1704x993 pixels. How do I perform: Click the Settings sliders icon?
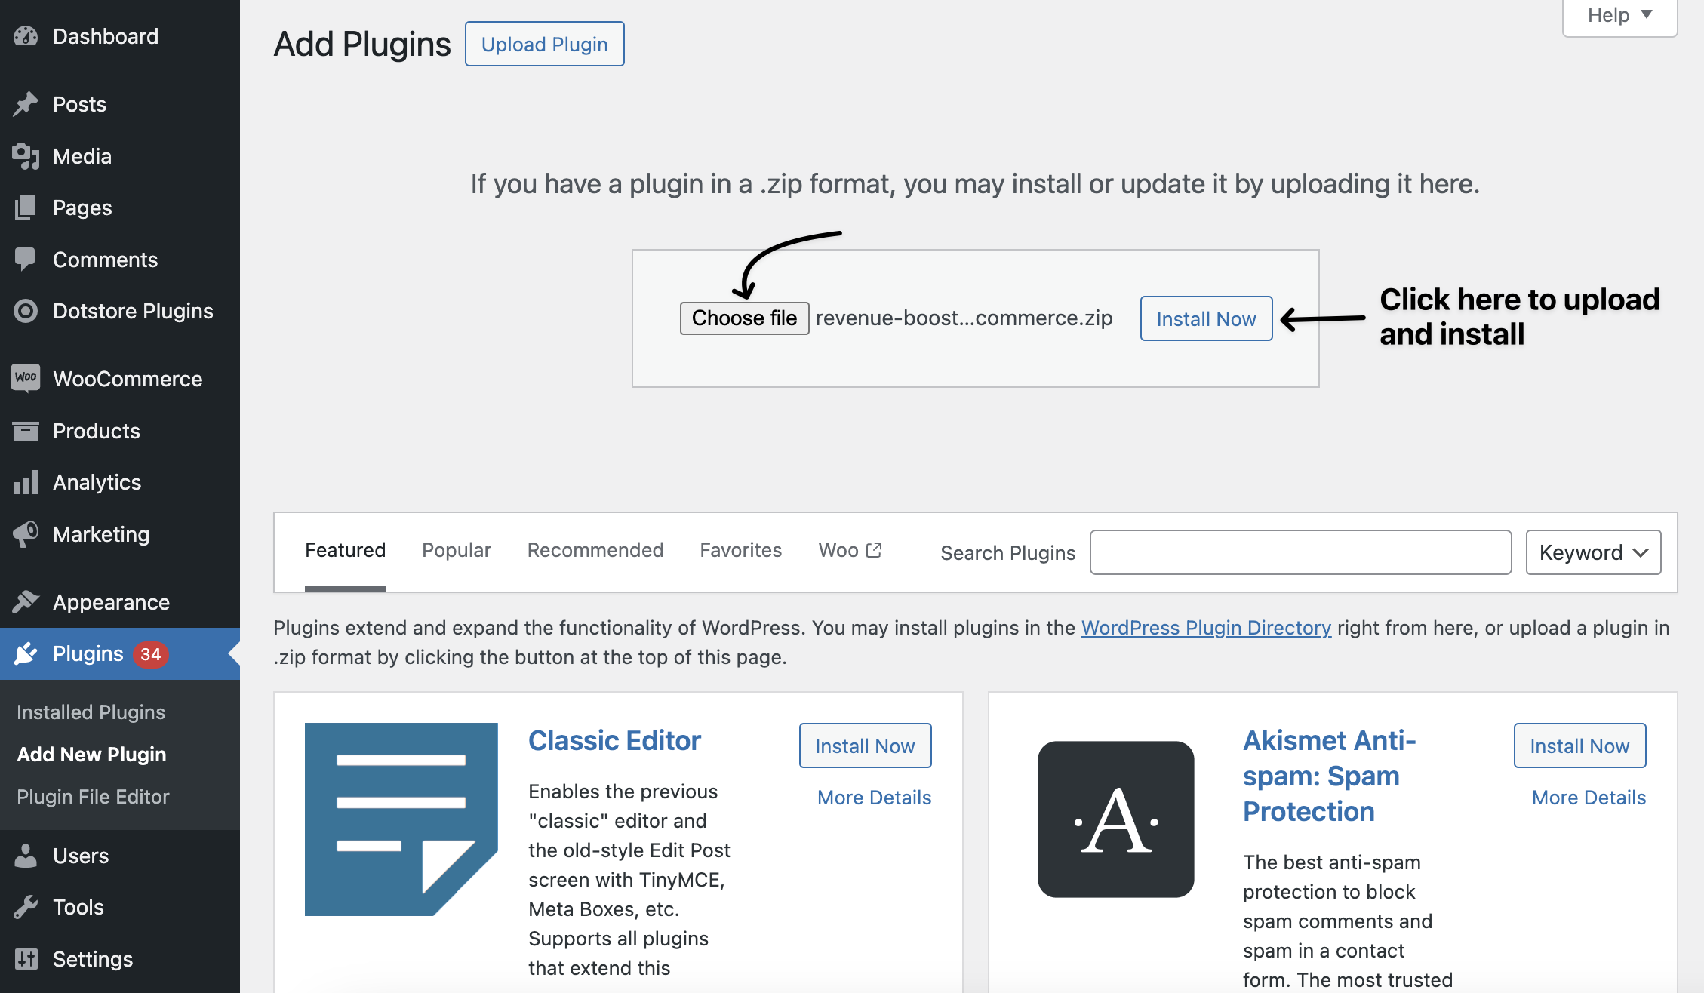point(26,959)
